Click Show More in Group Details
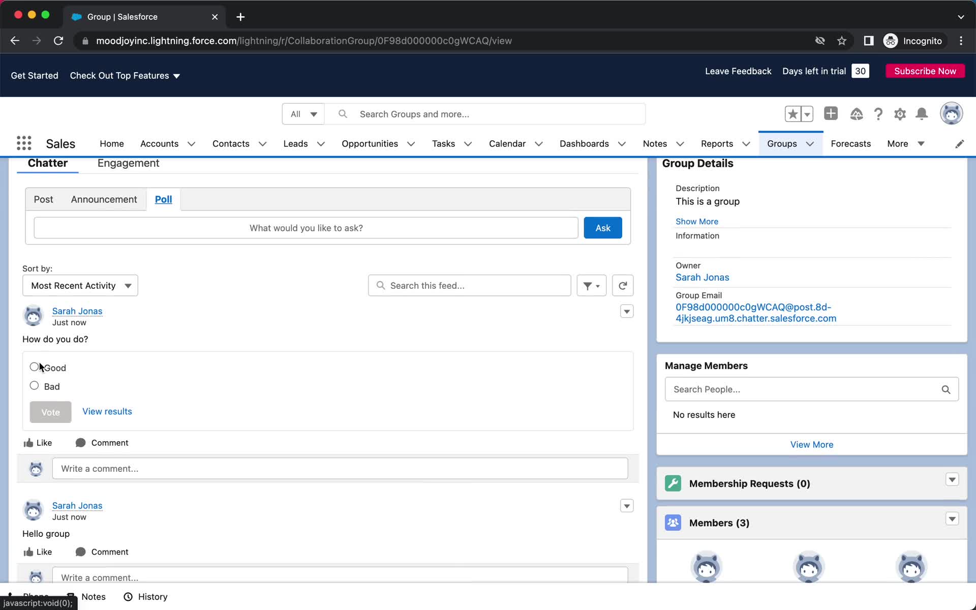The width and height of the screenshot is (976, 610). pyautogui.click(x=697, y=222)
